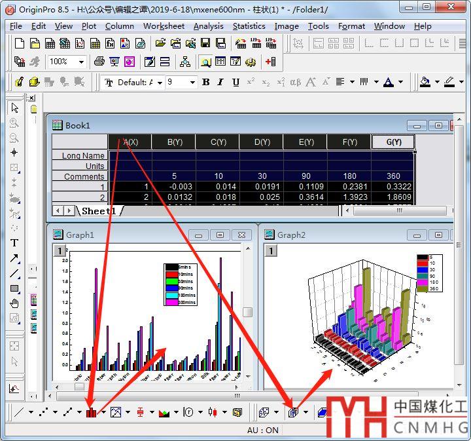471x441 pixels.
Task: Switch to the Sheet1 tab
Action: (x=98, y=211)
